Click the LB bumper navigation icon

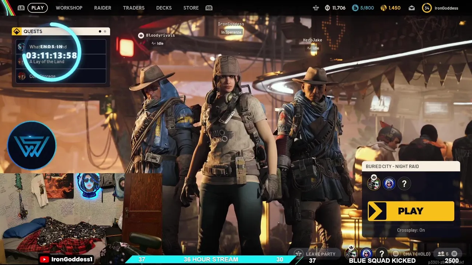point(21,8)
